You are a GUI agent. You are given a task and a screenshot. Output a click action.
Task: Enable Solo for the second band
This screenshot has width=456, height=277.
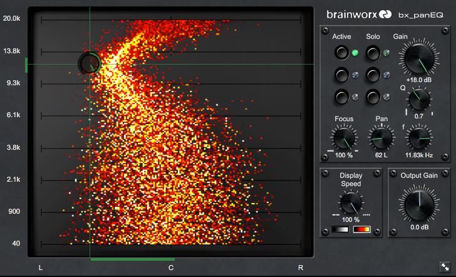[x=373, y=75]
